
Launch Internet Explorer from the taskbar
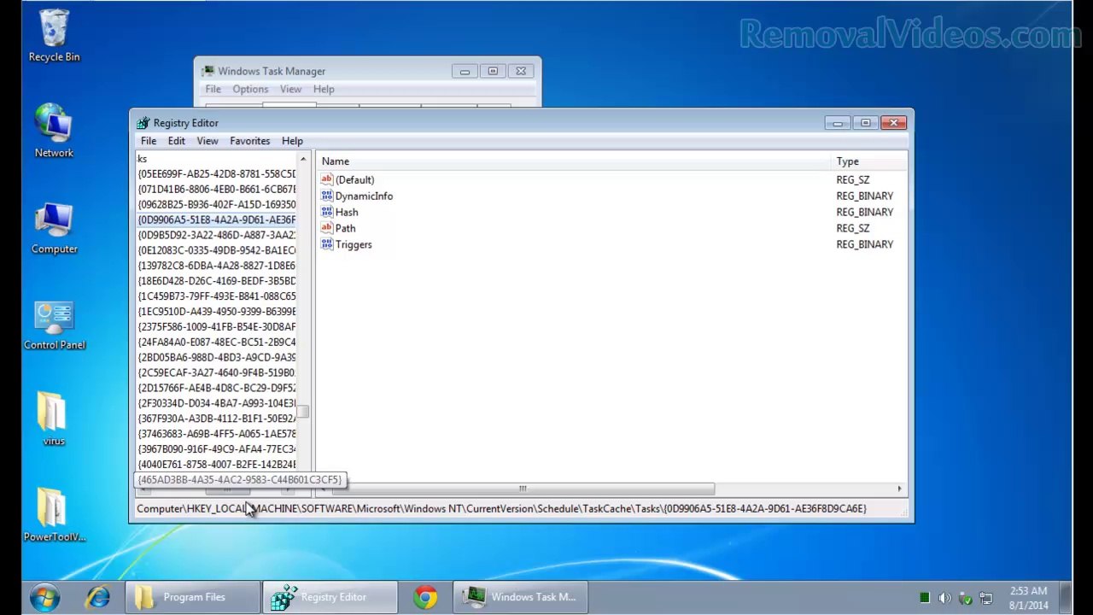click(x=98, y=597)
